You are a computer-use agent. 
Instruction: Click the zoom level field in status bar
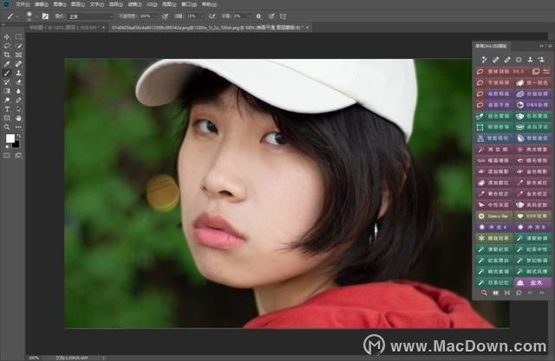point(35,358)
